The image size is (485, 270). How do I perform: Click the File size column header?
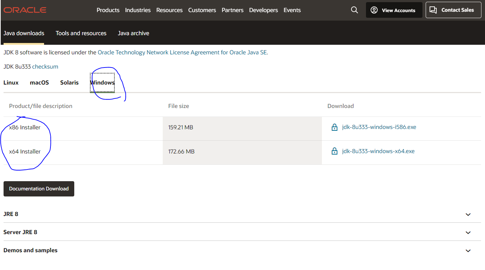pyautogui.click(x=179, y=106)
